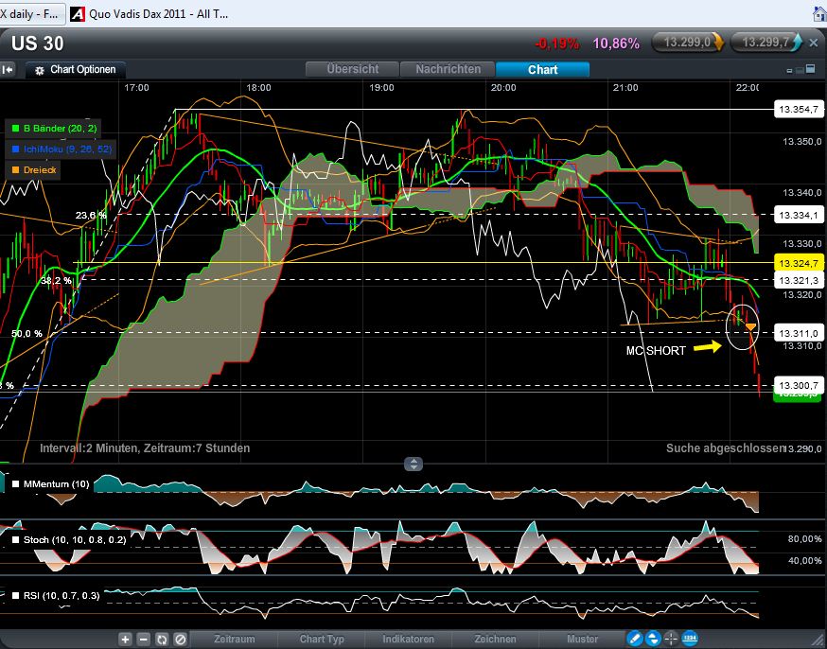The height and width of the screenshot is (649, 827).
Task: Toggle the IchiMoku (9, 26, 52) indicator
Action: click(x=62, y=149)
